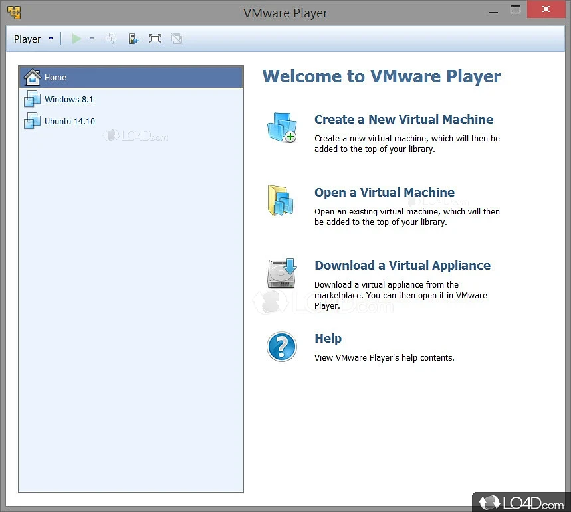The image size is (571, 512).
Task: Click the Send Ctrl+Alt+Del toolbar icon
Action: tap(111, 39)
